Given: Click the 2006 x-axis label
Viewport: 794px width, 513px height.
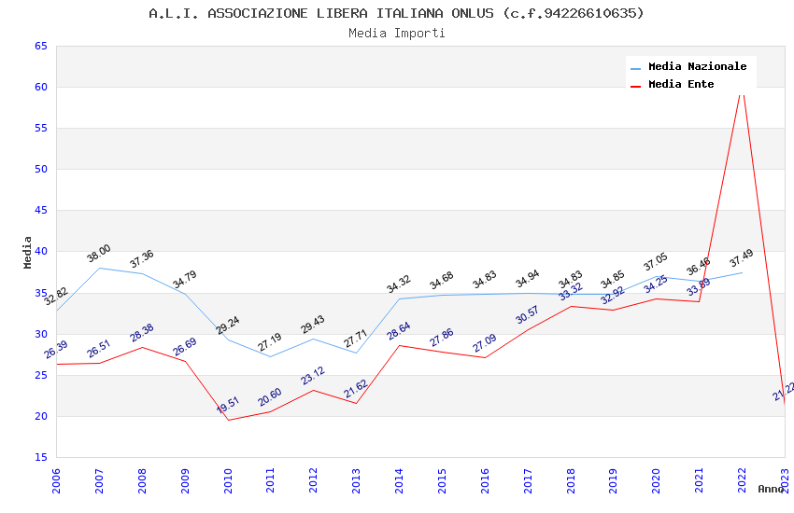Looking at the screenshot, I should [x=56, y=480].
